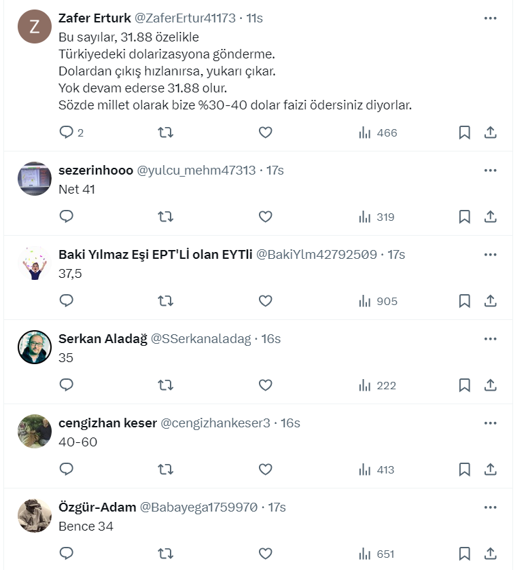Retweet the 'Net 41' post
Image resolution: width=526 pixels, height=570 pixels.
click(x=165, y=217)
